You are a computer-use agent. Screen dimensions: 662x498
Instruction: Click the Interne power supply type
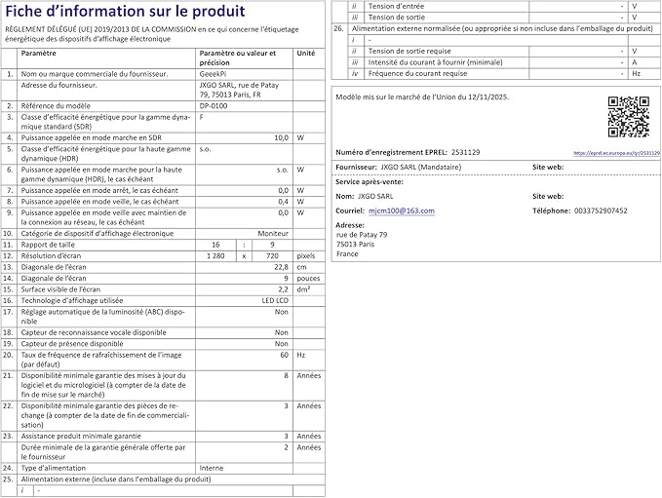pyautogui.click(x=212, y=468)
